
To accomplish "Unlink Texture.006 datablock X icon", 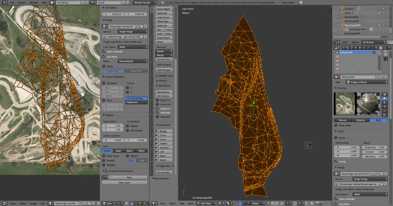I will (x=385, y=77).
